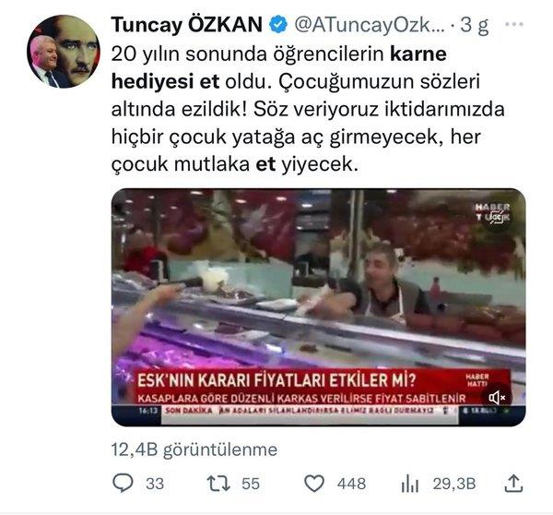The image size is (553, 515).
Task: Open the three-dot more options menu
Action: tap(514, 24)
